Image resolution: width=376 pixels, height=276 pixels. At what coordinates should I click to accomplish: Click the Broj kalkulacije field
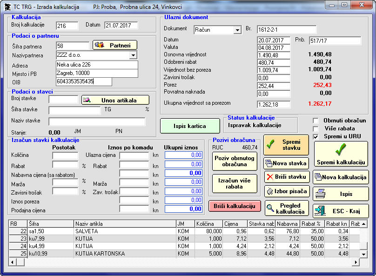point(67,26)
